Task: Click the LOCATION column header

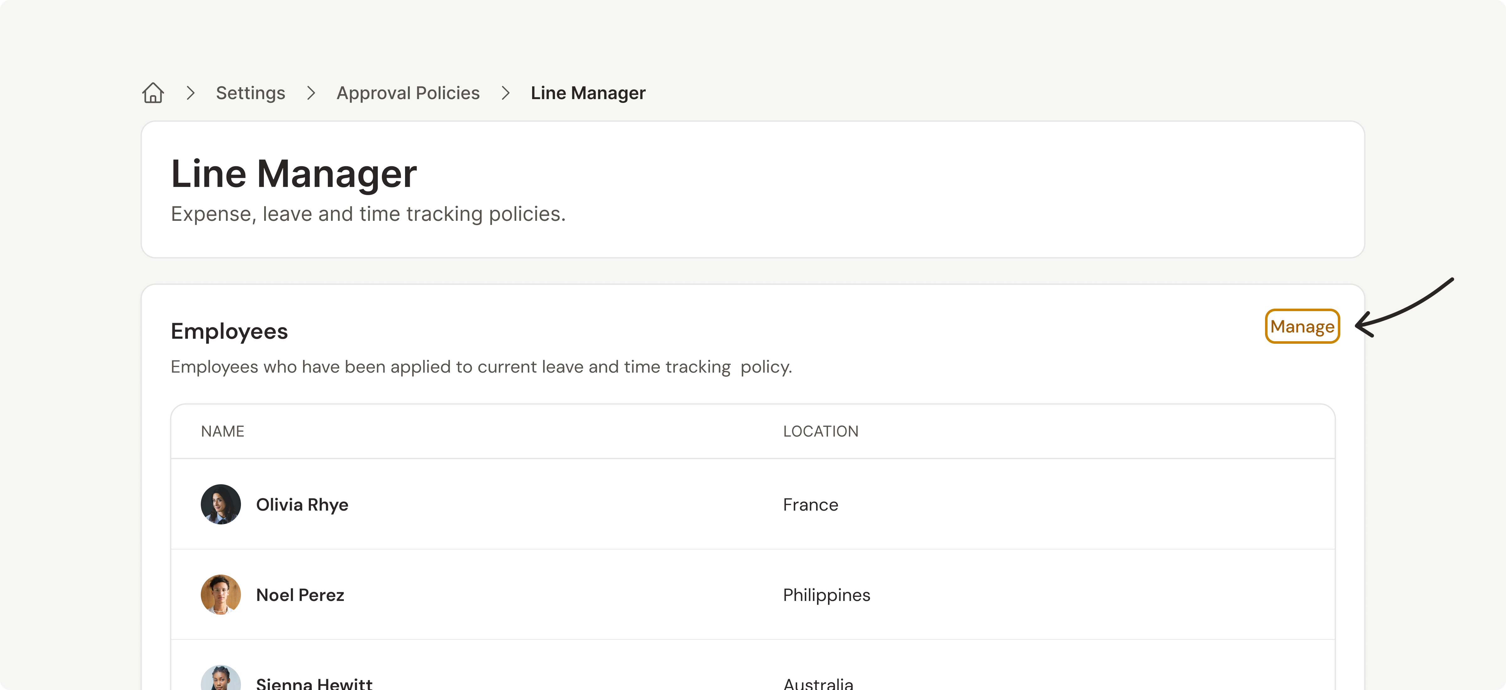Action: pyautogui.click(x=820, y=431)
